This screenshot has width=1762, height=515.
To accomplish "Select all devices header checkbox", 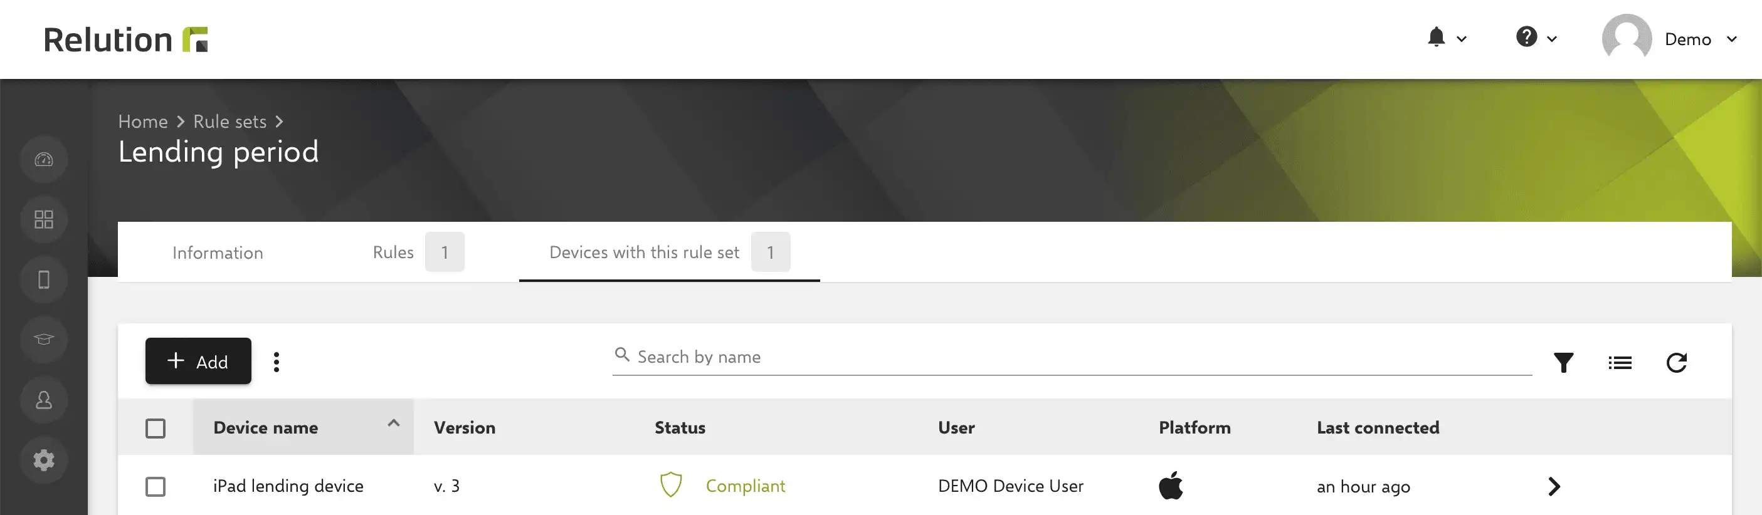I will pos(156,429).
